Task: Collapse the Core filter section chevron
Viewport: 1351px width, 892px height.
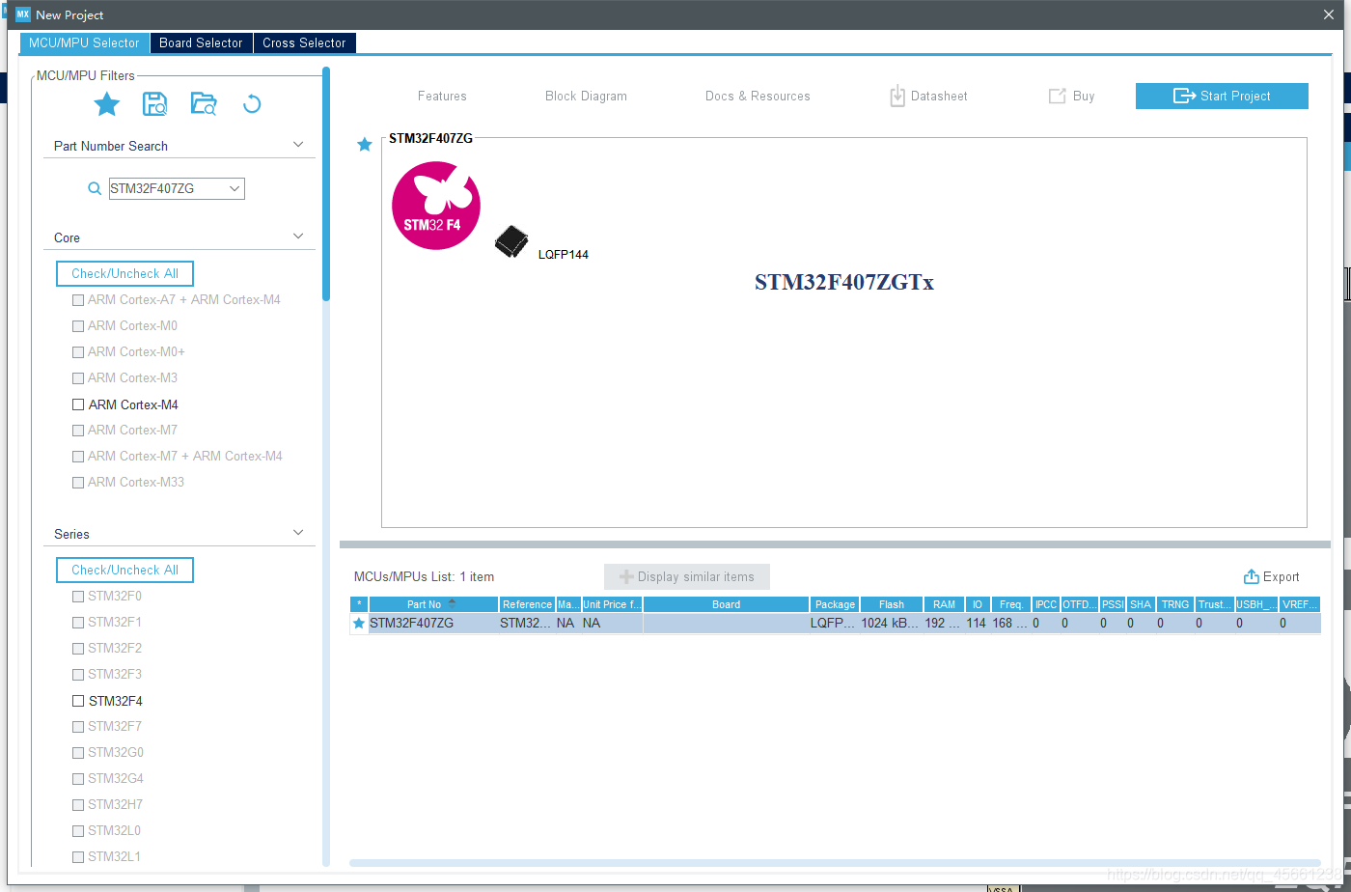Action: (x=298, y=237)
